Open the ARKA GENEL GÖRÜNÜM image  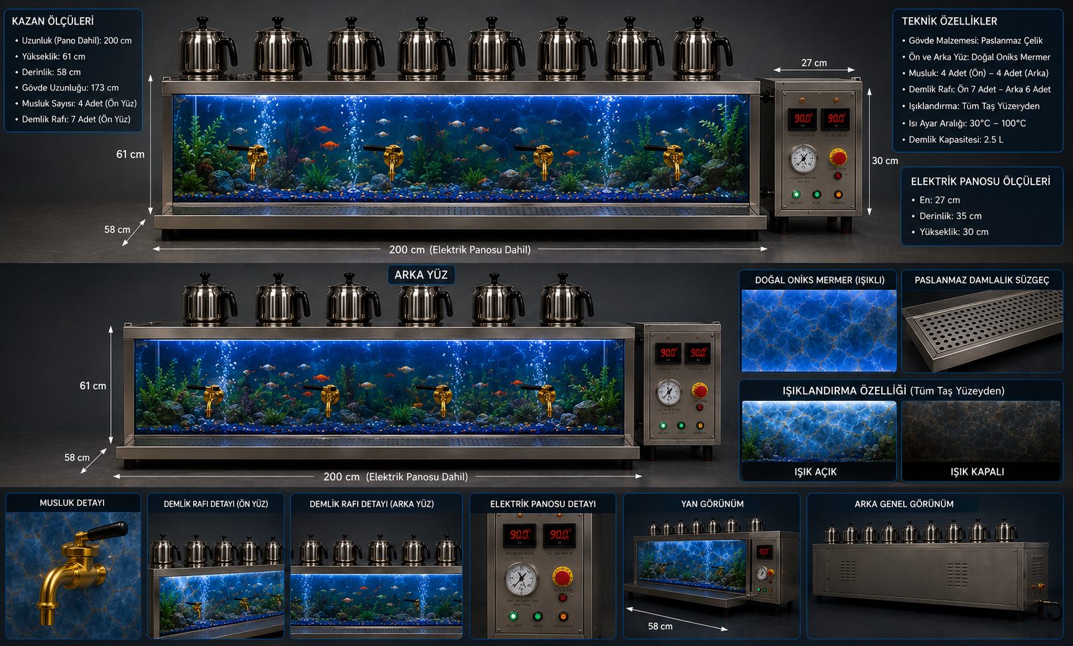934,576
